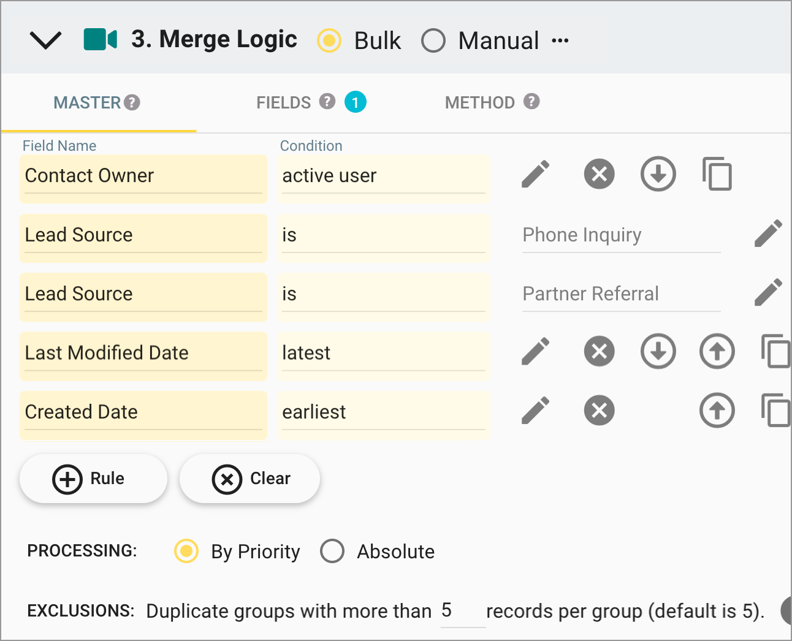Move the Contact Owner rule down
The width and height of the screenshot is (792, 641).
pos(658,174)
